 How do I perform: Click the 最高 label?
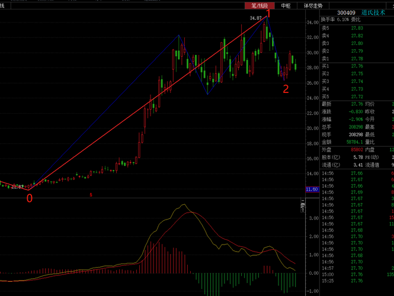pyautogui.click(x=370, y=127)
